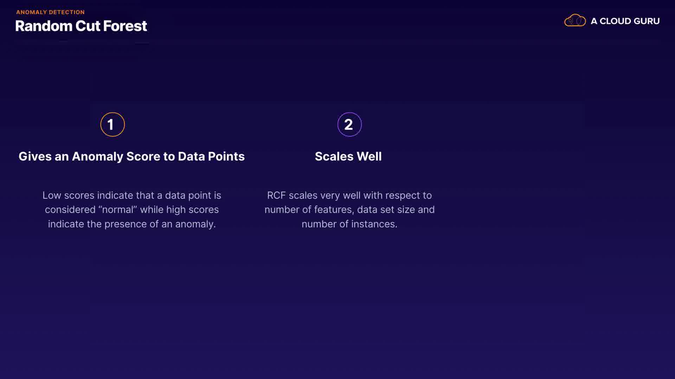
Task: Click the quoted word "normal" in the description
Action: (x=118, y=210)
